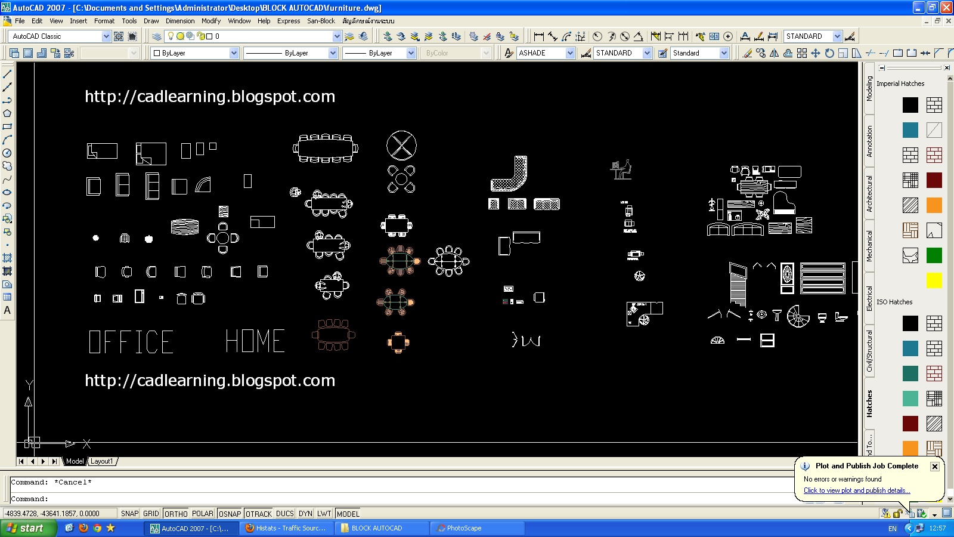This screenshot has width=954, height=537.
Task: Open the Dimension menu
Action: pos(180,21)
